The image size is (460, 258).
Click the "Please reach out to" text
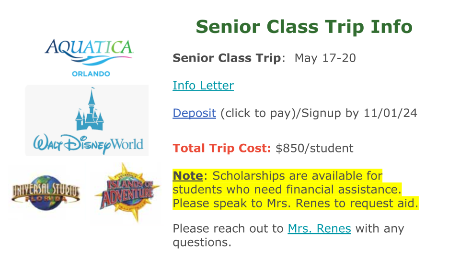coord(228,229)
